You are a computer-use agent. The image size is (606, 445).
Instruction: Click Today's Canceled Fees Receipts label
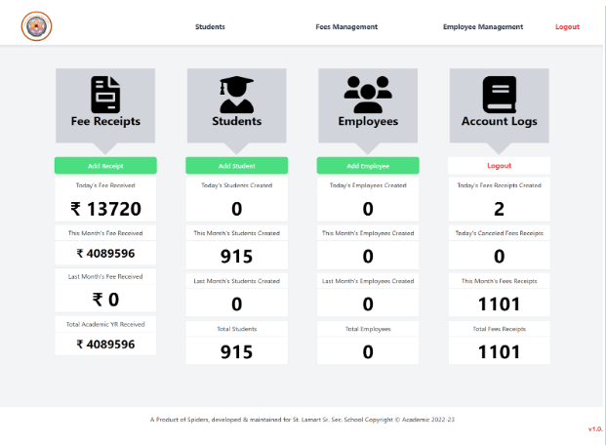pos(499,233)
